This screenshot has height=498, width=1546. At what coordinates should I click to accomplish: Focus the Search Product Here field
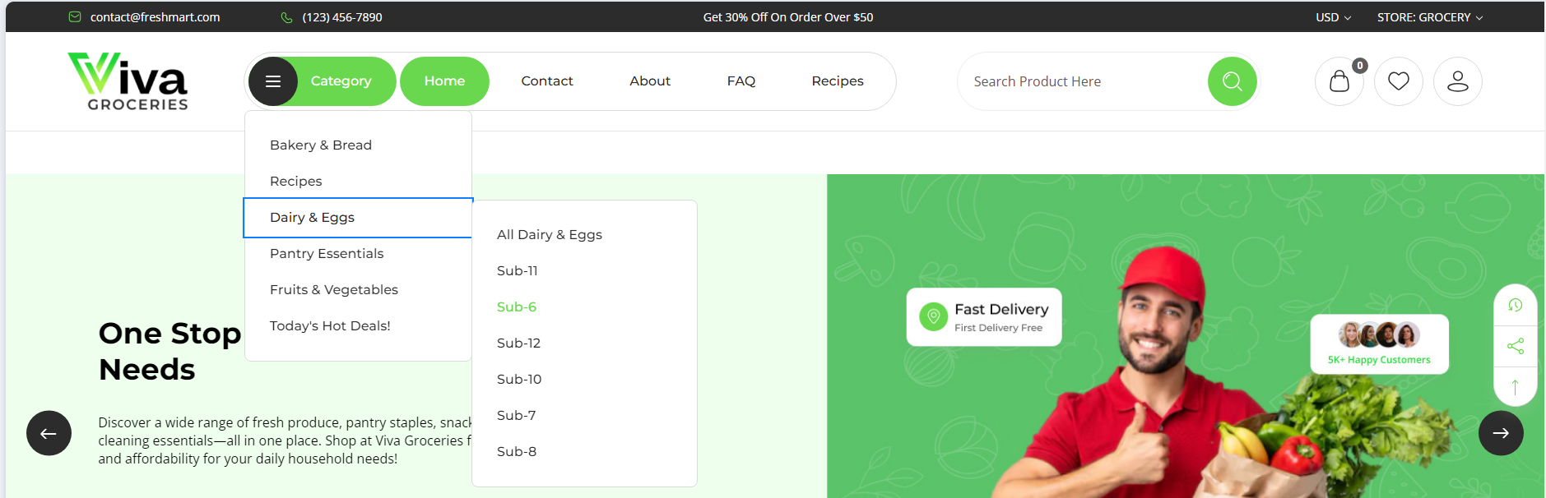(x=1082, y=81)
